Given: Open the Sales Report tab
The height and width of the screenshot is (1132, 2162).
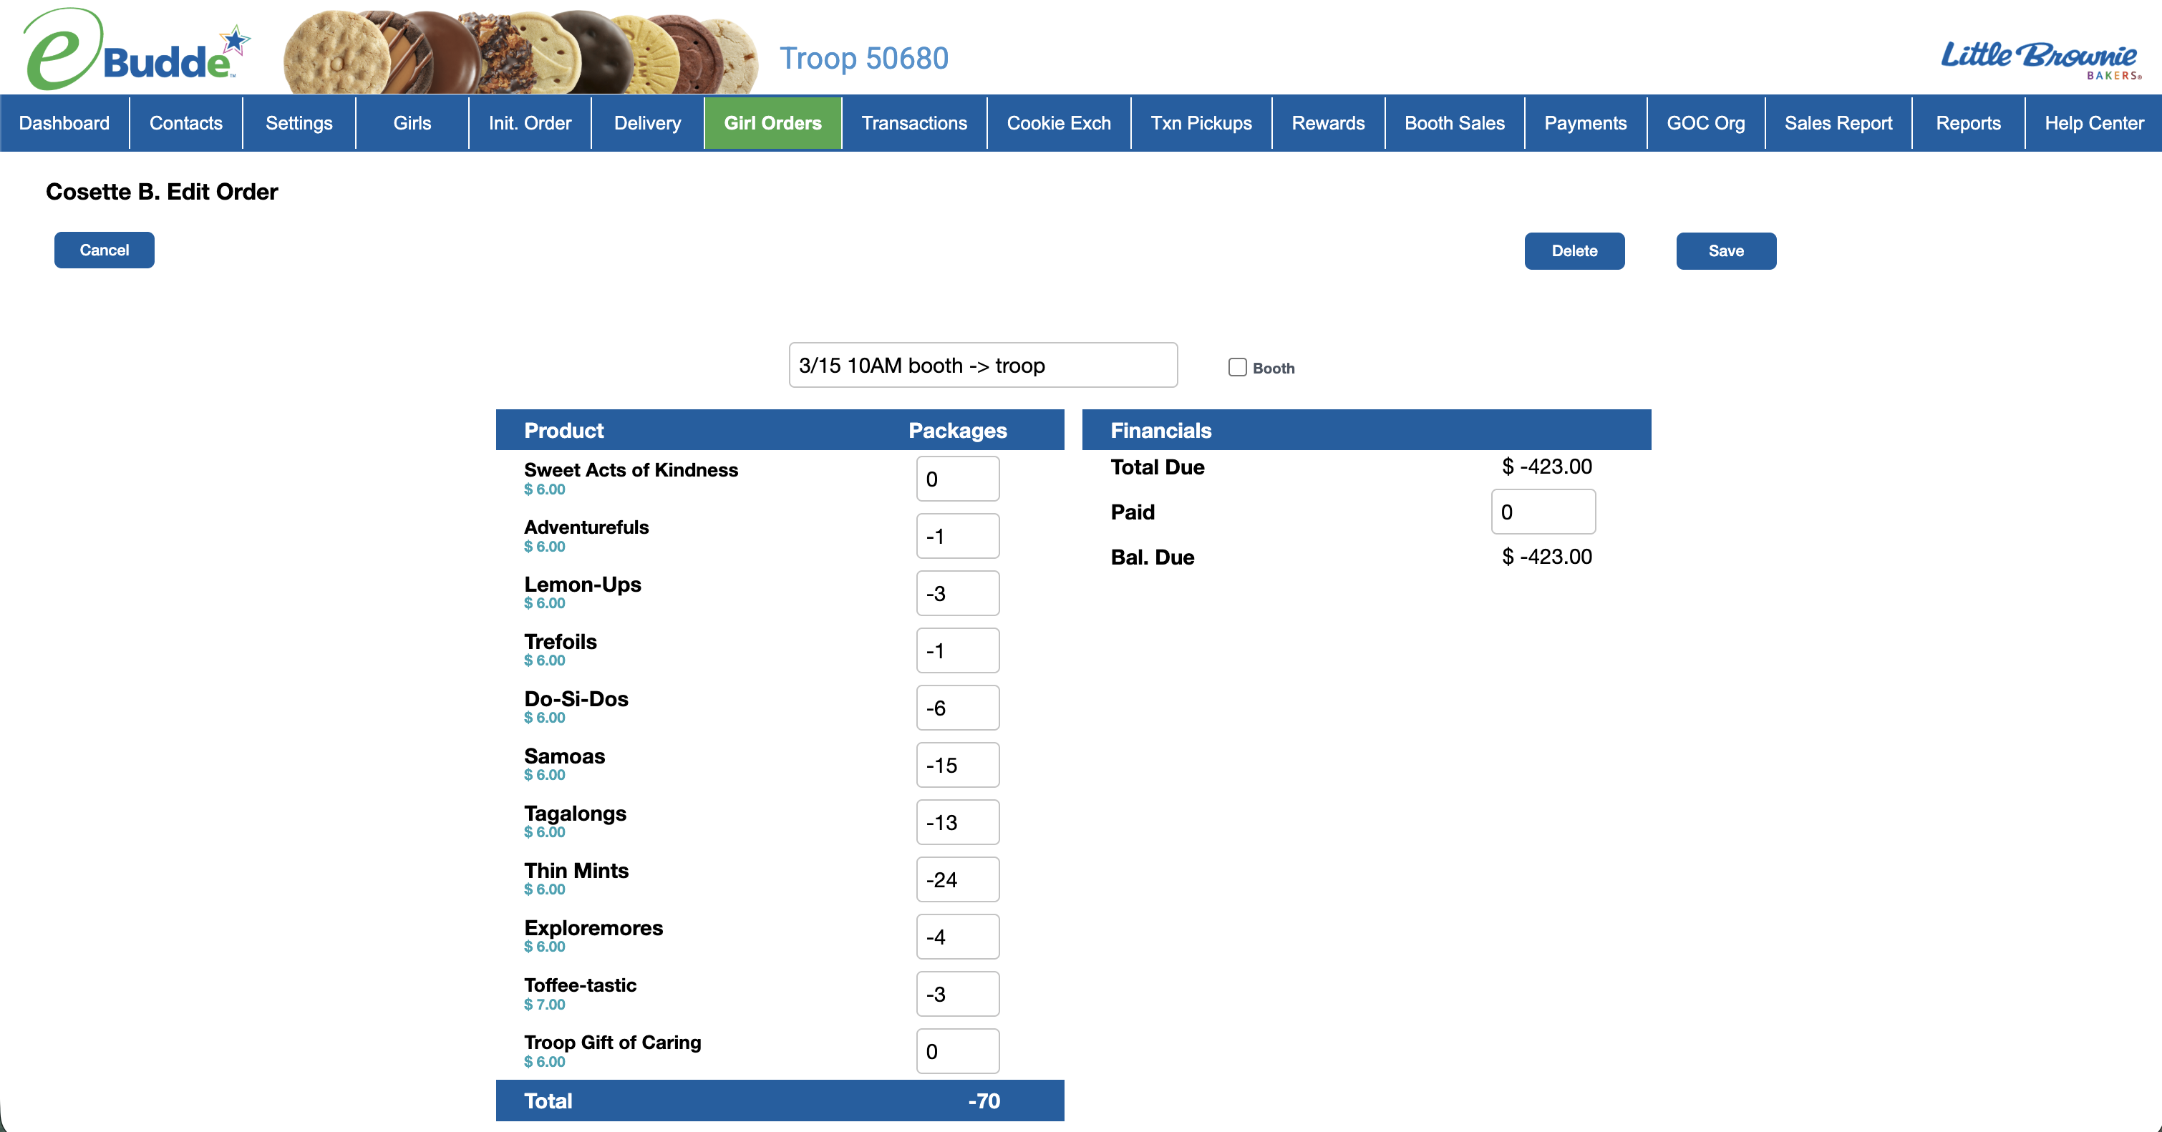Looking at the screenshot, I should pos(1838,123).
